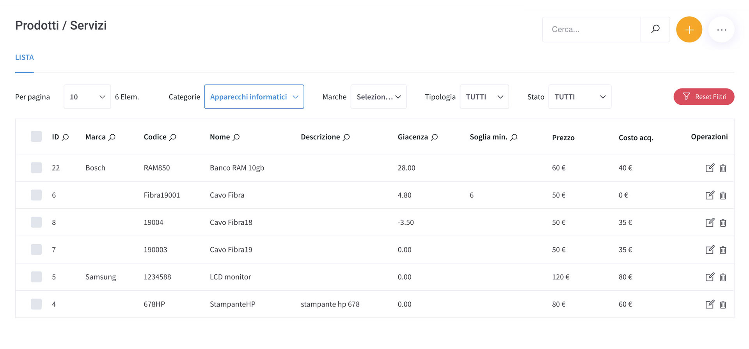Click the Soglia min. column search icon
Viewport: 749px width, 349px height.
point(514,137)
